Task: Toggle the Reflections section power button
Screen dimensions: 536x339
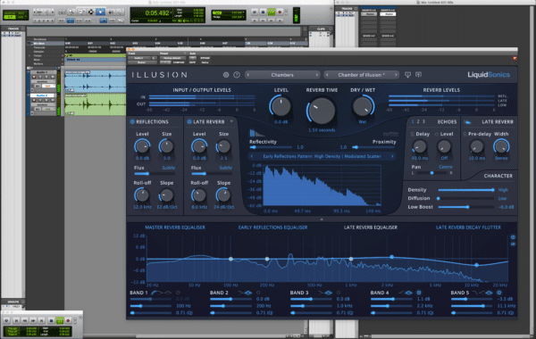Action: (132, 122)
